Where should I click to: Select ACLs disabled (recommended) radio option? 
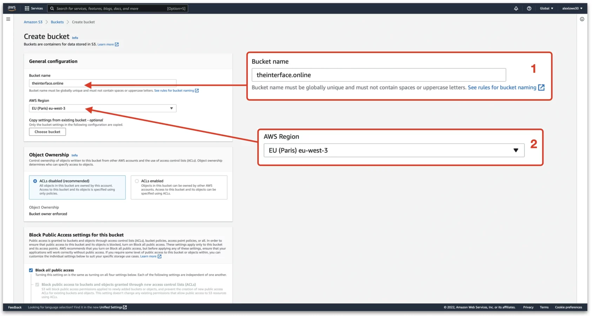pos(35,181)
